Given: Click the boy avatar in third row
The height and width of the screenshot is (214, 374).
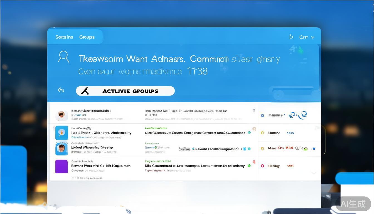Looking at the screenshot, I should click(x=61, y=149).
